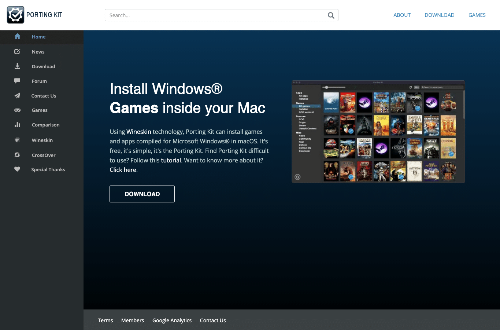Follow the 'Click here' link
The width and height of the screenshot is (500, 330).
click(123, 170)
